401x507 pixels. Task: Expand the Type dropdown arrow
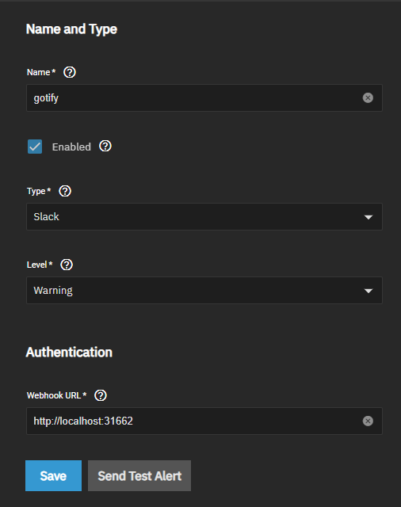pyautogui.click(x=369, y=217)
